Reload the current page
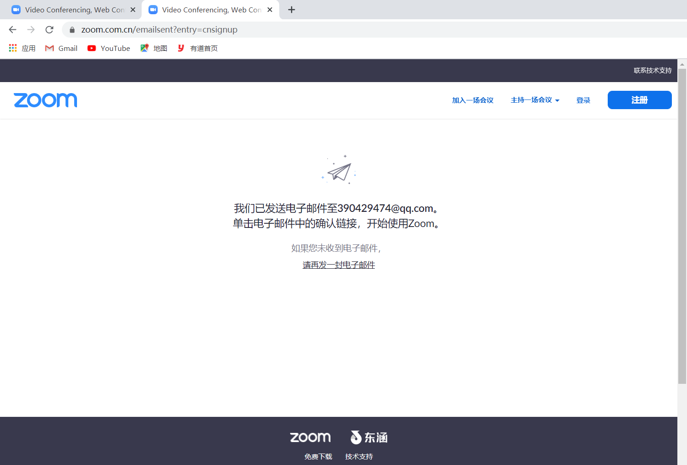Image resolution: width=687 pixels, height=465 pixels. point(49,30)
